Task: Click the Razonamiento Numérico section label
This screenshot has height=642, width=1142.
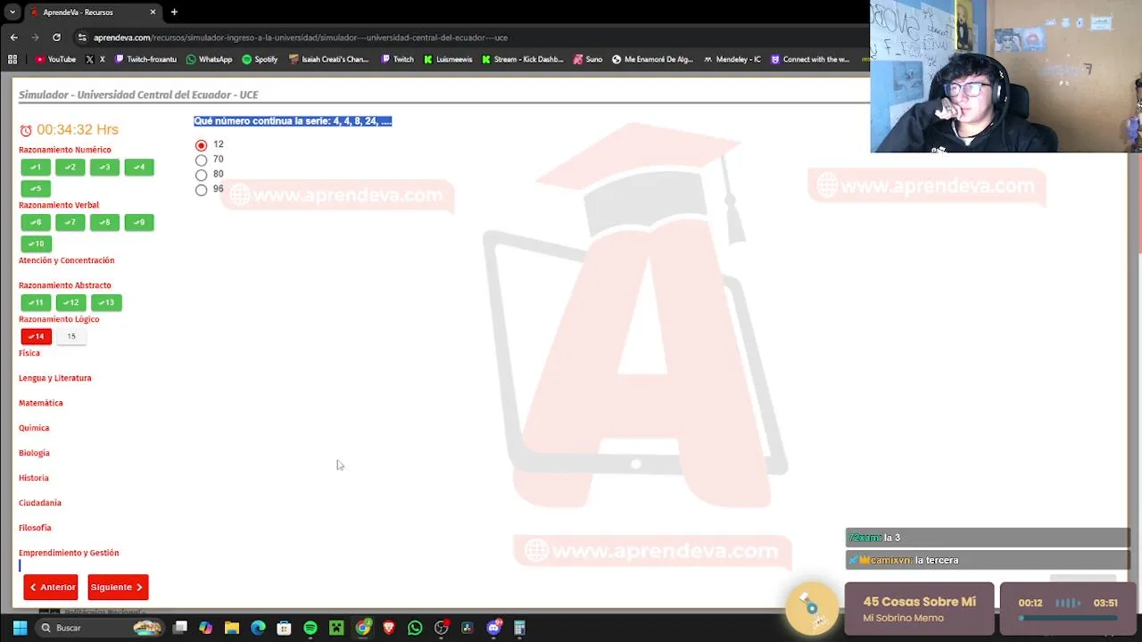Action: point(65,150)
